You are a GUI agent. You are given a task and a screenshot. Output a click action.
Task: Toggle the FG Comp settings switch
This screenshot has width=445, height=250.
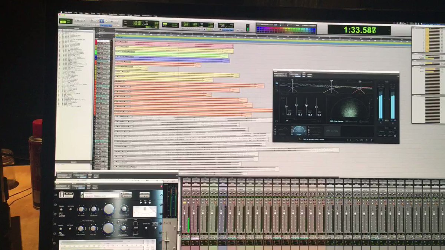70,209
